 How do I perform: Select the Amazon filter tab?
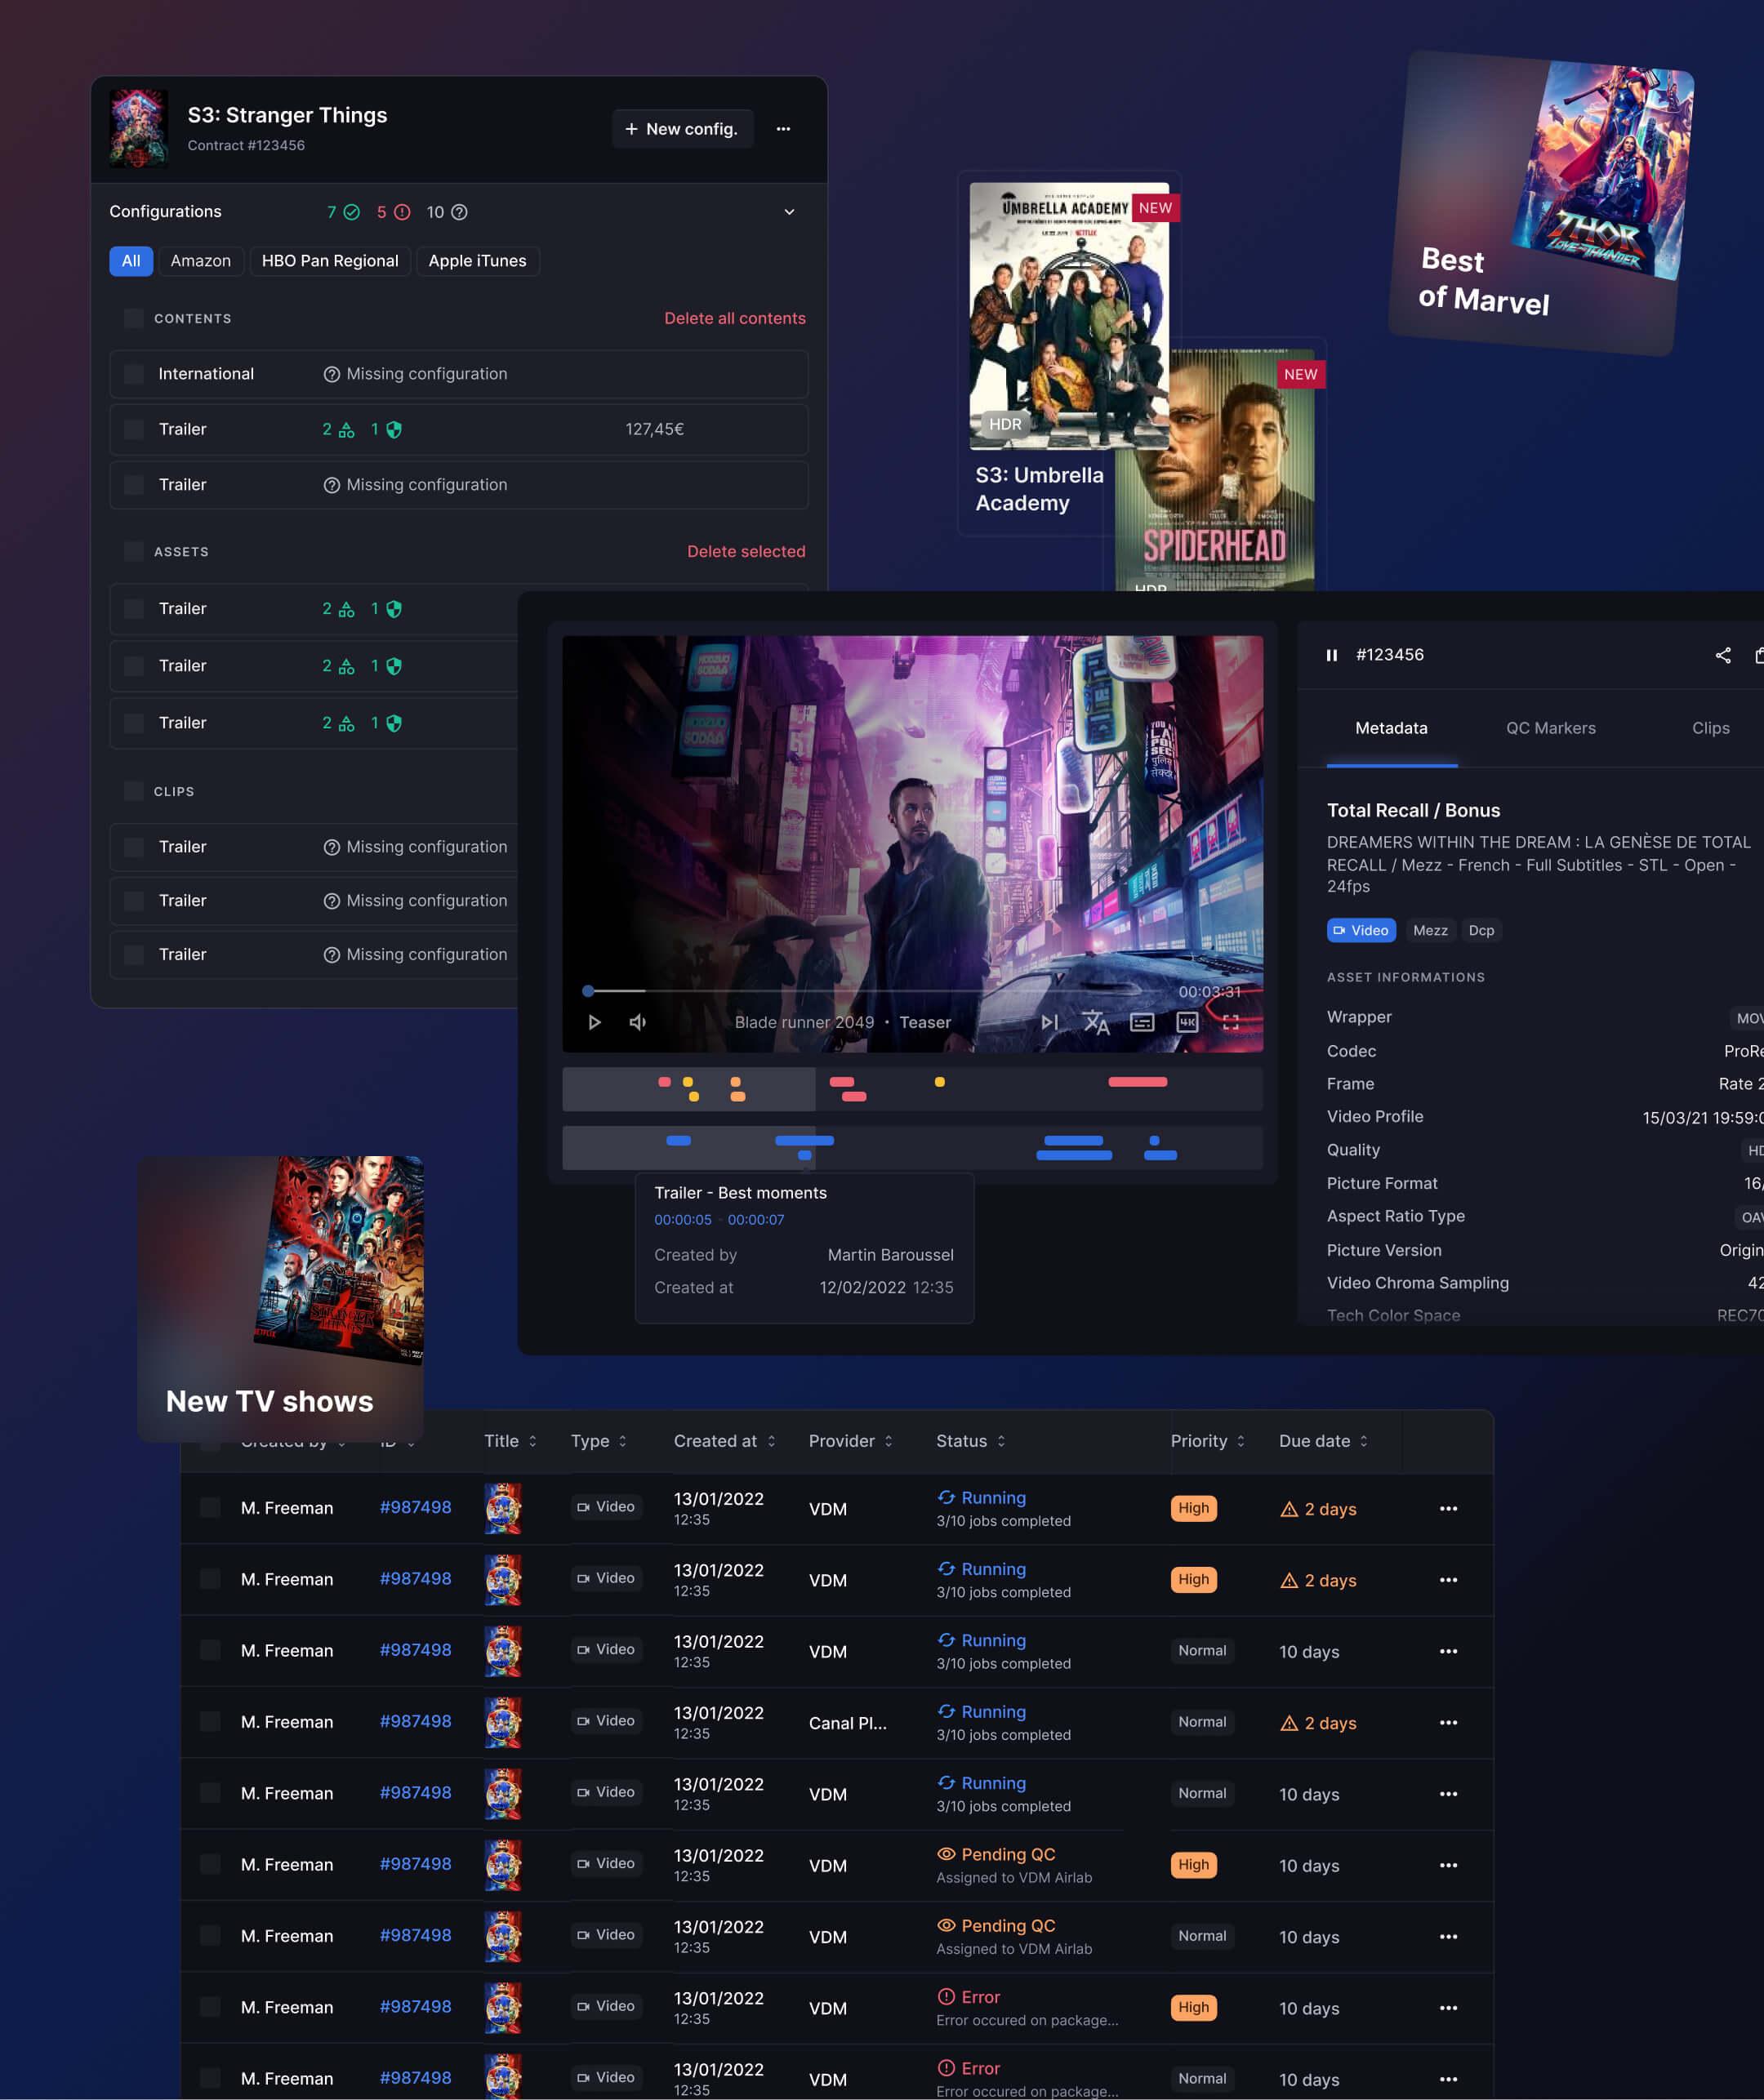(x=200, y=261)
